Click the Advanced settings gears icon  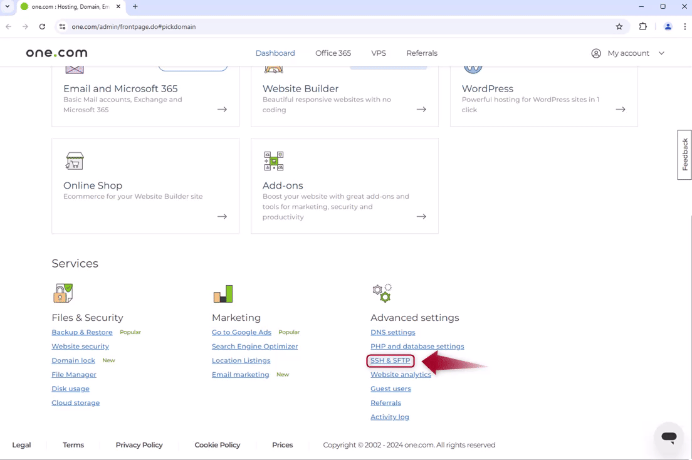[x=382, y=293]
